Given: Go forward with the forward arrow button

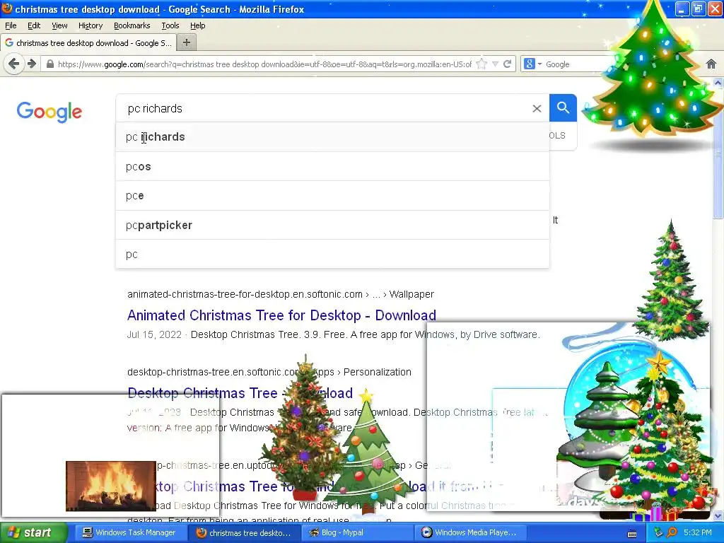Looking at the screenshot, I should [31, 64].
